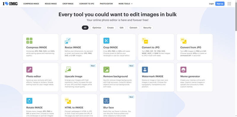Click the Meme generator description text
Image resolution: width=237 pixels, height=117 pixels.
pos(193,83)
